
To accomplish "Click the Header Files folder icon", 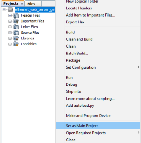I will click(x=16, y=15).
